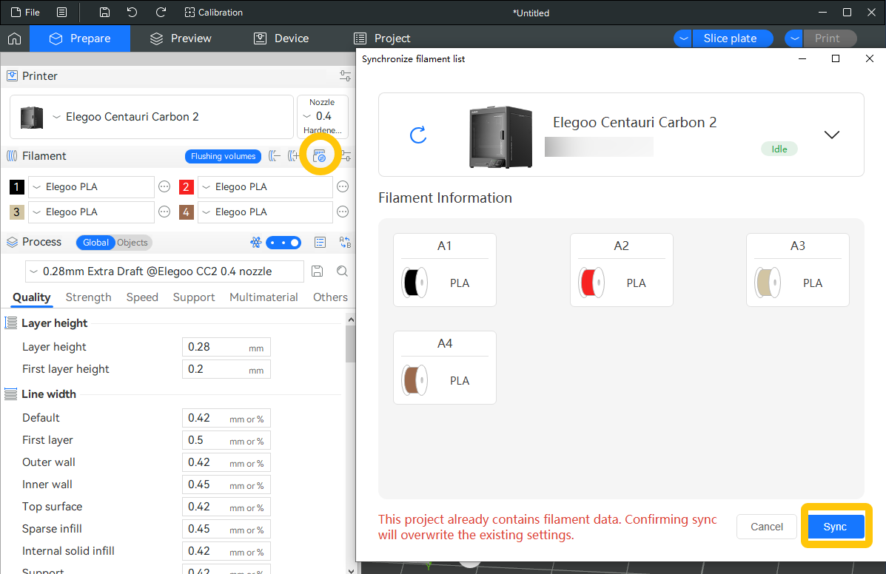
Task: Select the Global process toggle
Action: pos(95,243)
